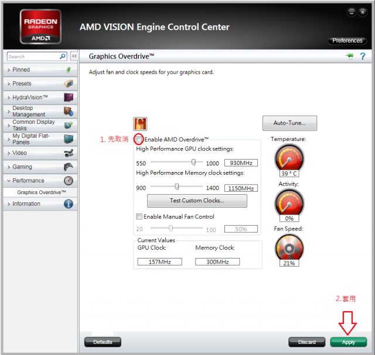Expand the Presets section

40,84
